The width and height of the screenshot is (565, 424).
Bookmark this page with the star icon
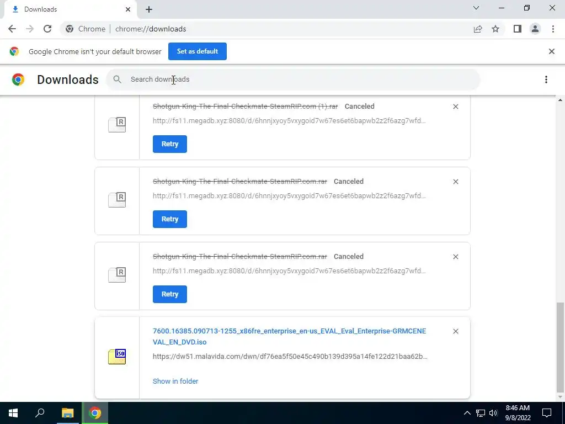495,29
